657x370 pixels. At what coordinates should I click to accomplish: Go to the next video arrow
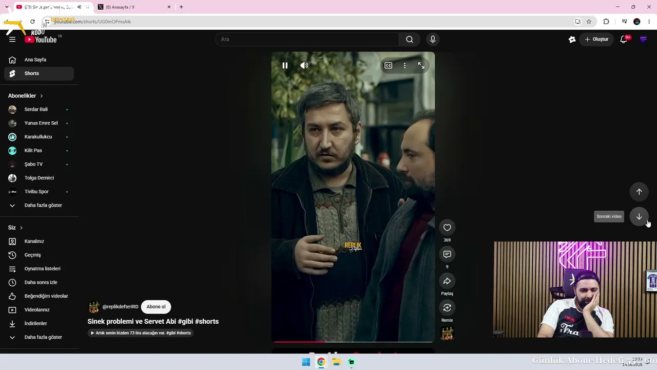coord(639,216)
